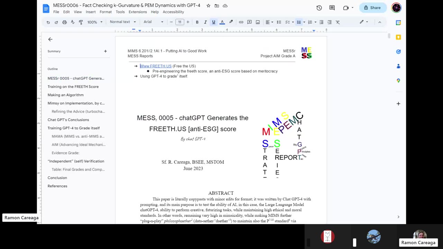Viewport: 443px width, 249px height.
Task: Open References from the outline
Action: pyautogui.click(x=57, y=186)
